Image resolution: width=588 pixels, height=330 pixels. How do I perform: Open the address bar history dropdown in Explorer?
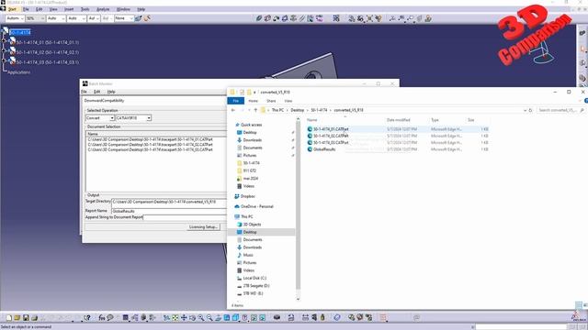pos(525,110)
